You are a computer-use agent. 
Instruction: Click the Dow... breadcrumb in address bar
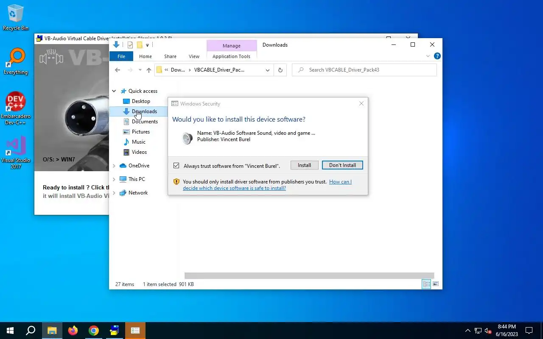pyautogui.click(x=178, y=70)
